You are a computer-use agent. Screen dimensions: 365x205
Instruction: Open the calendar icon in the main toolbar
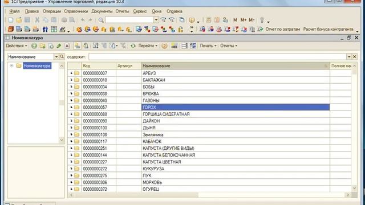click(217, 20)
